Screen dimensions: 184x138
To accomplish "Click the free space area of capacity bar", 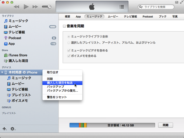I will tap(121, 125).
